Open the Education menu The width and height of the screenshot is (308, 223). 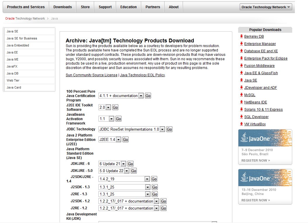pos(129,7)
